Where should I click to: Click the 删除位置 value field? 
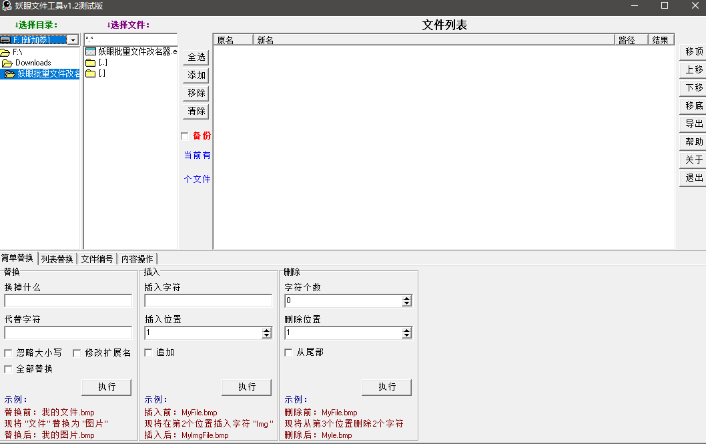click(343, 332)
